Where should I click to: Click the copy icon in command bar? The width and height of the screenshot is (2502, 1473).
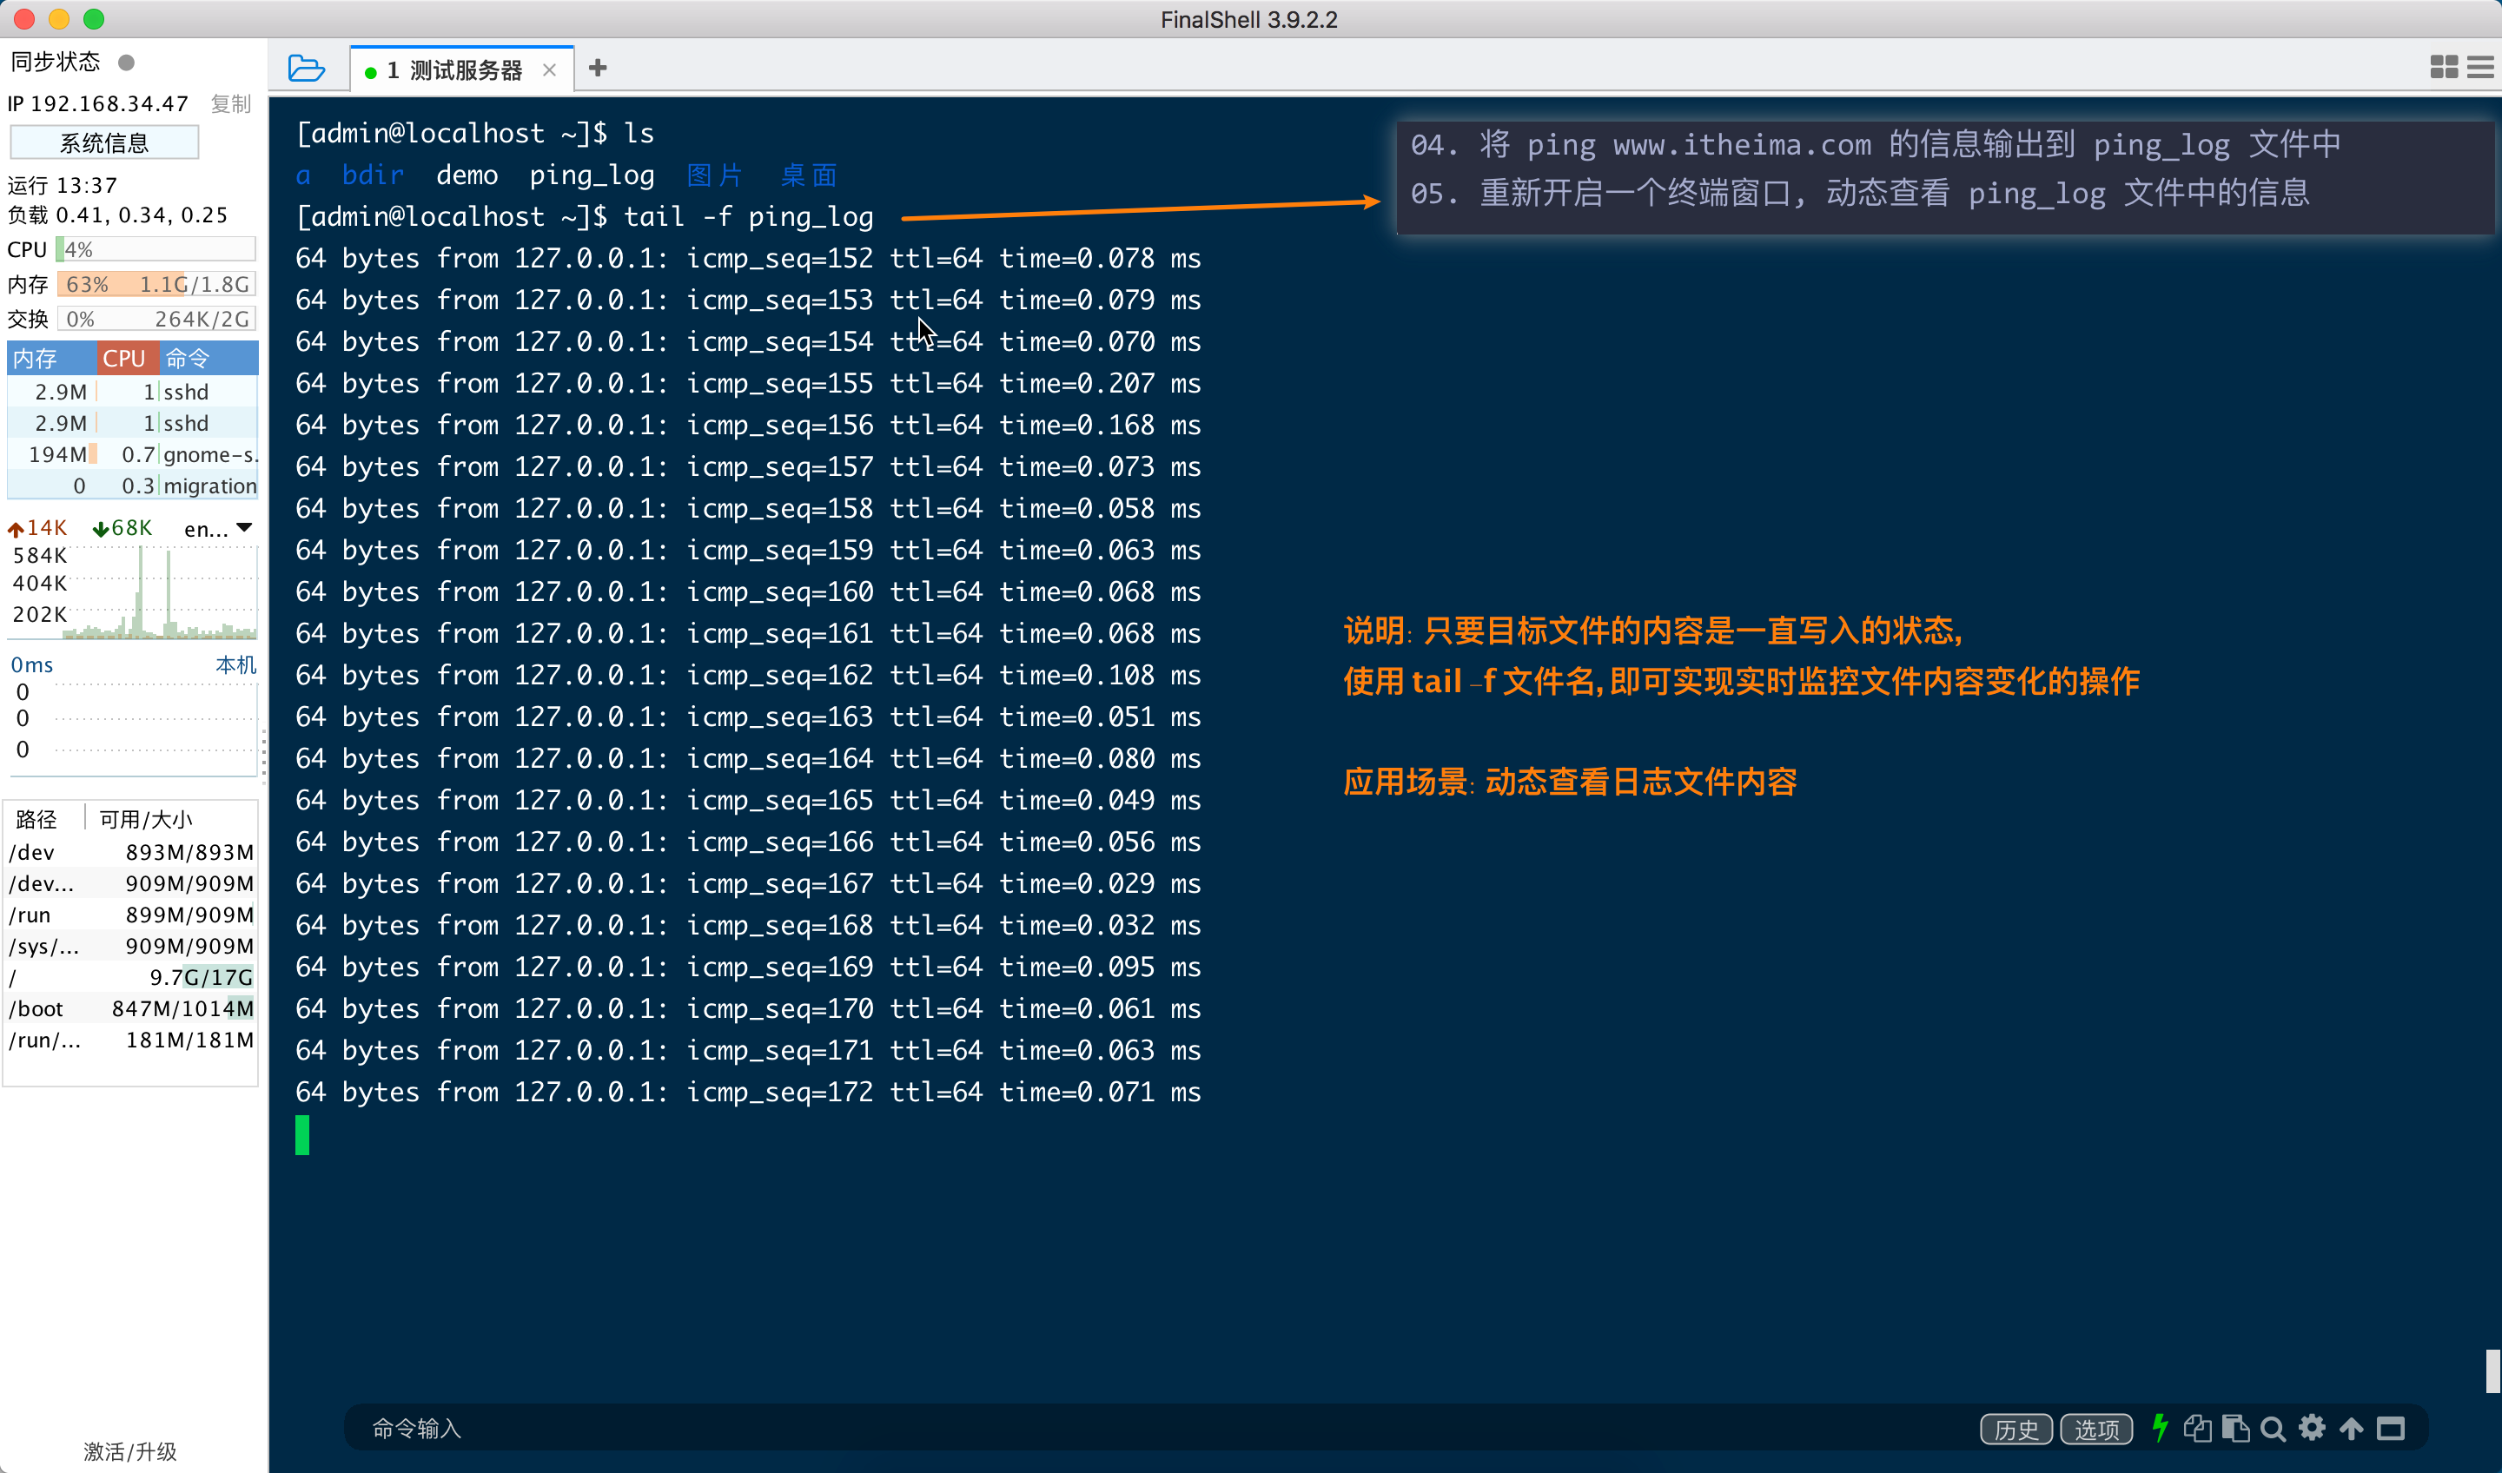point(2197,1429)
